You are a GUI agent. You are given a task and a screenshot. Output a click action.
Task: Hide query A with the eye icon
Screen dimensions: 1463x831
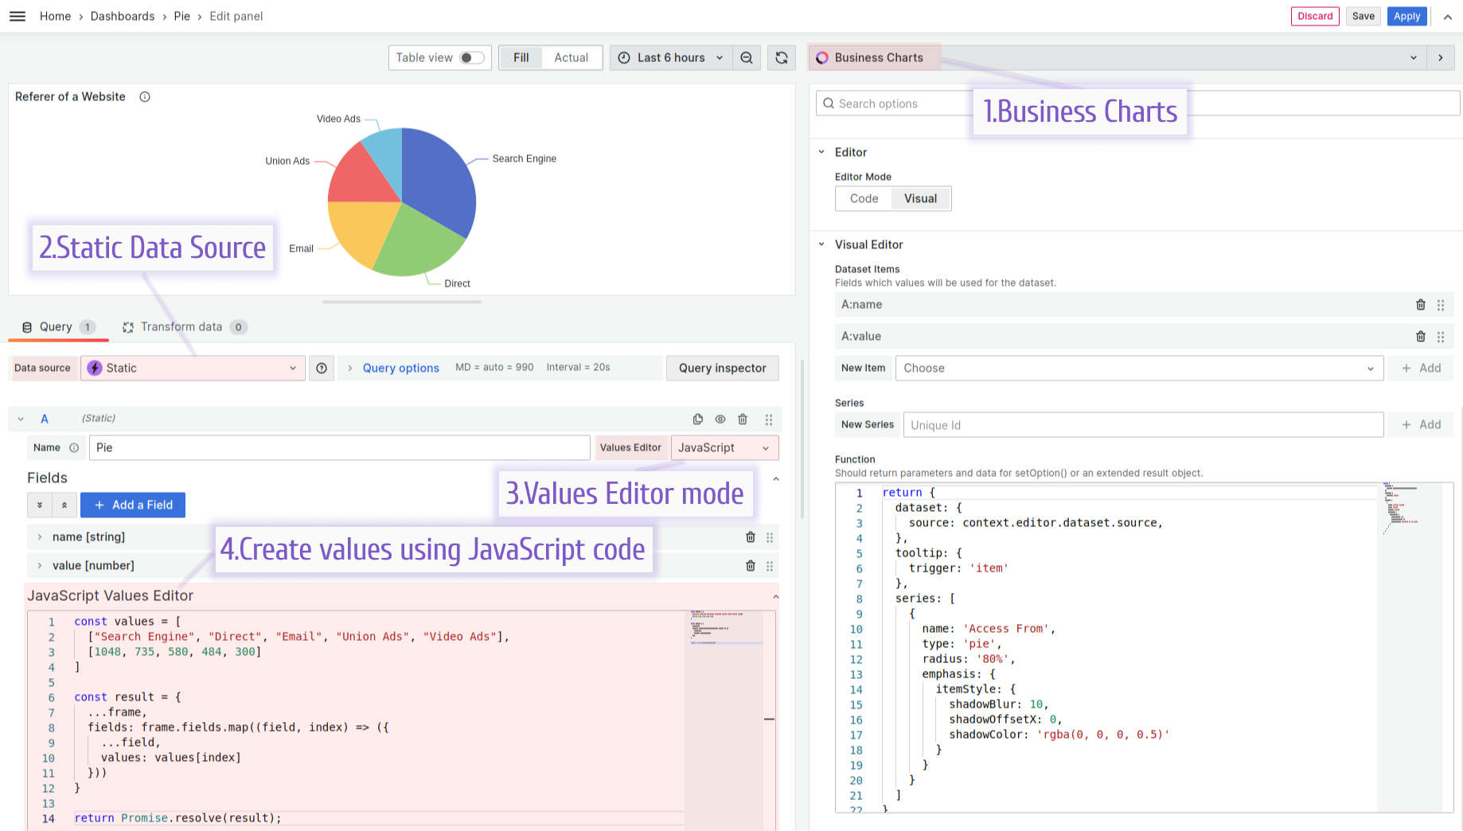click(x=720, y=419)
